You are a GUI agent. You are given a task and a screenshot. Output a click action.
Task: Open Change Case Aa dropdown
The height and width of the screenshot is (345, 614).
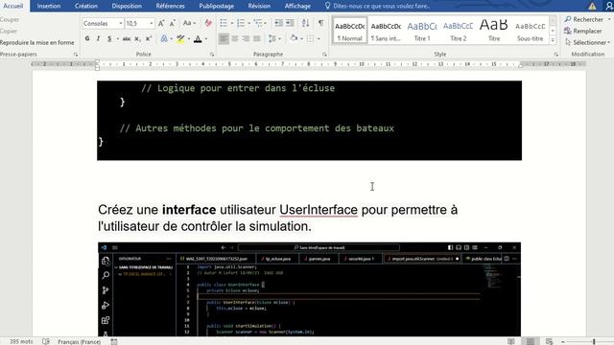tap(189, 23)
